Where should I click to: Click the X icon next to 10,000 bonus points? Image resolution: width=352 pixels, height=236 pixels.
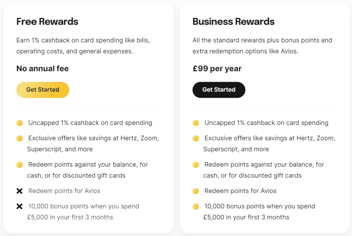[20, 206]
